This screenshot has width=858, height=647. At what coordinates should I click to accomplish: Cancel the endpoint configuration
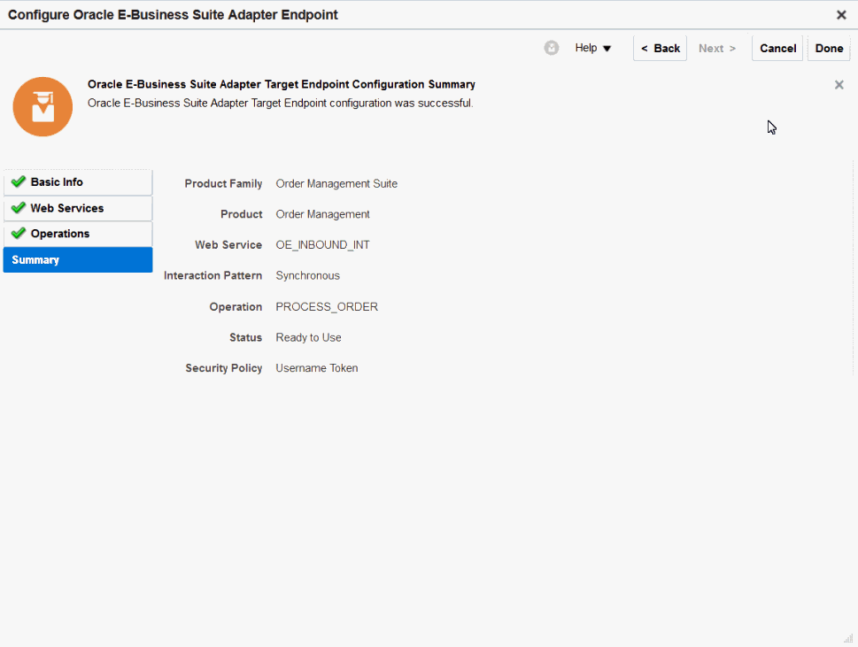click(x=777, y=48)
